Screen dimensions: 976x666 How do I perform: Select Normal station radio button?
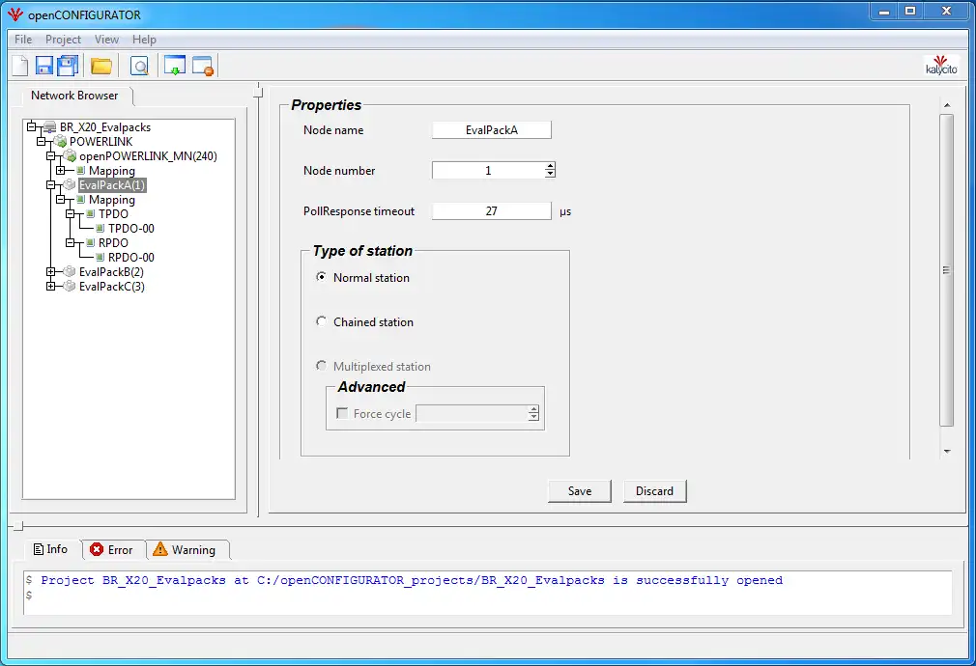(x=321, y=277)
